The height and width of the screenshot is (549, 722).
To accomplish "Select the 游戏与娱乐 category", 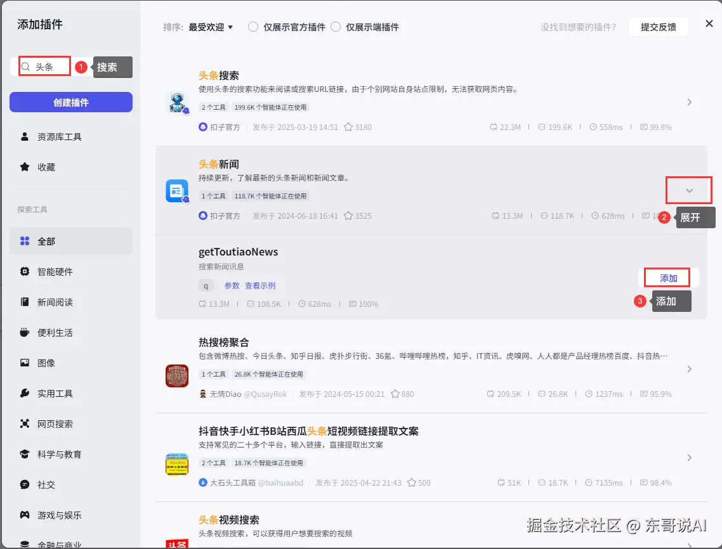I will click(71, 515).
